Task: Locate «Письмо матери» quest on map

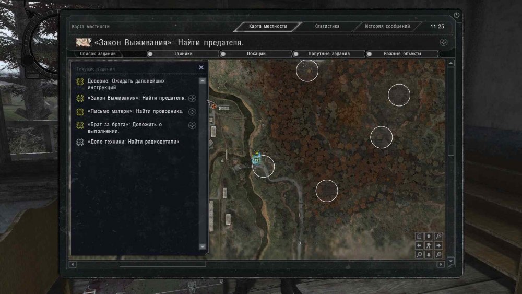Action: click(x=192, y=112)
